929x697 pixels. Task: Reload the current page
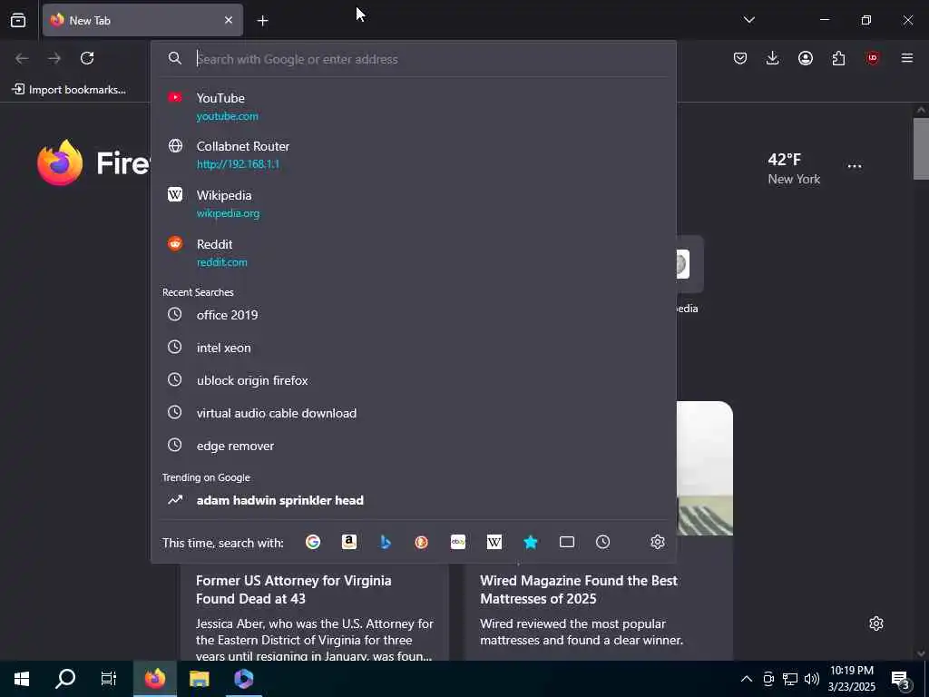pos(87,58)
